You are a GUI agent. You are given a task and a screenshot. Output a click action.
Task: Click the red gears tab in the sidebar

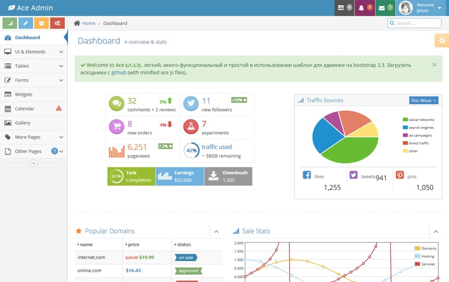(58, 23)
